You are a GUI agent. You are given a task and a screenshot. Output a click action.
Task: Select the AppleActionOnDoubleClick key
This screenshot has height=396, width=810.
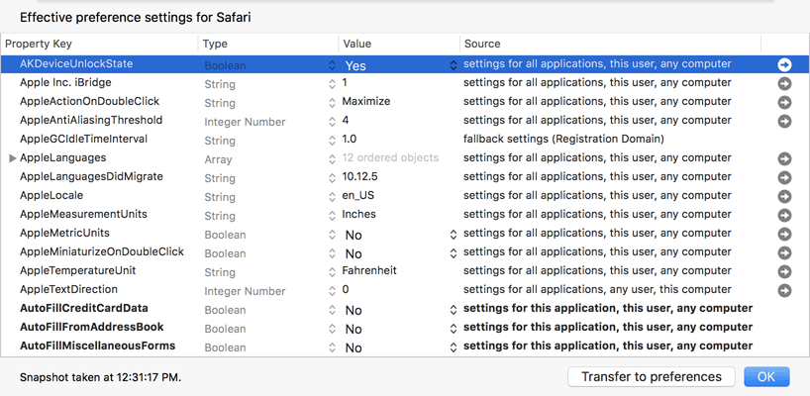coord(90,101)
